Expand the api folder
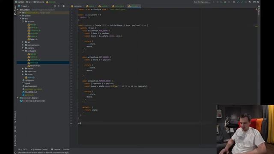This screenshot has width=274, height=154. coord(23,42)
